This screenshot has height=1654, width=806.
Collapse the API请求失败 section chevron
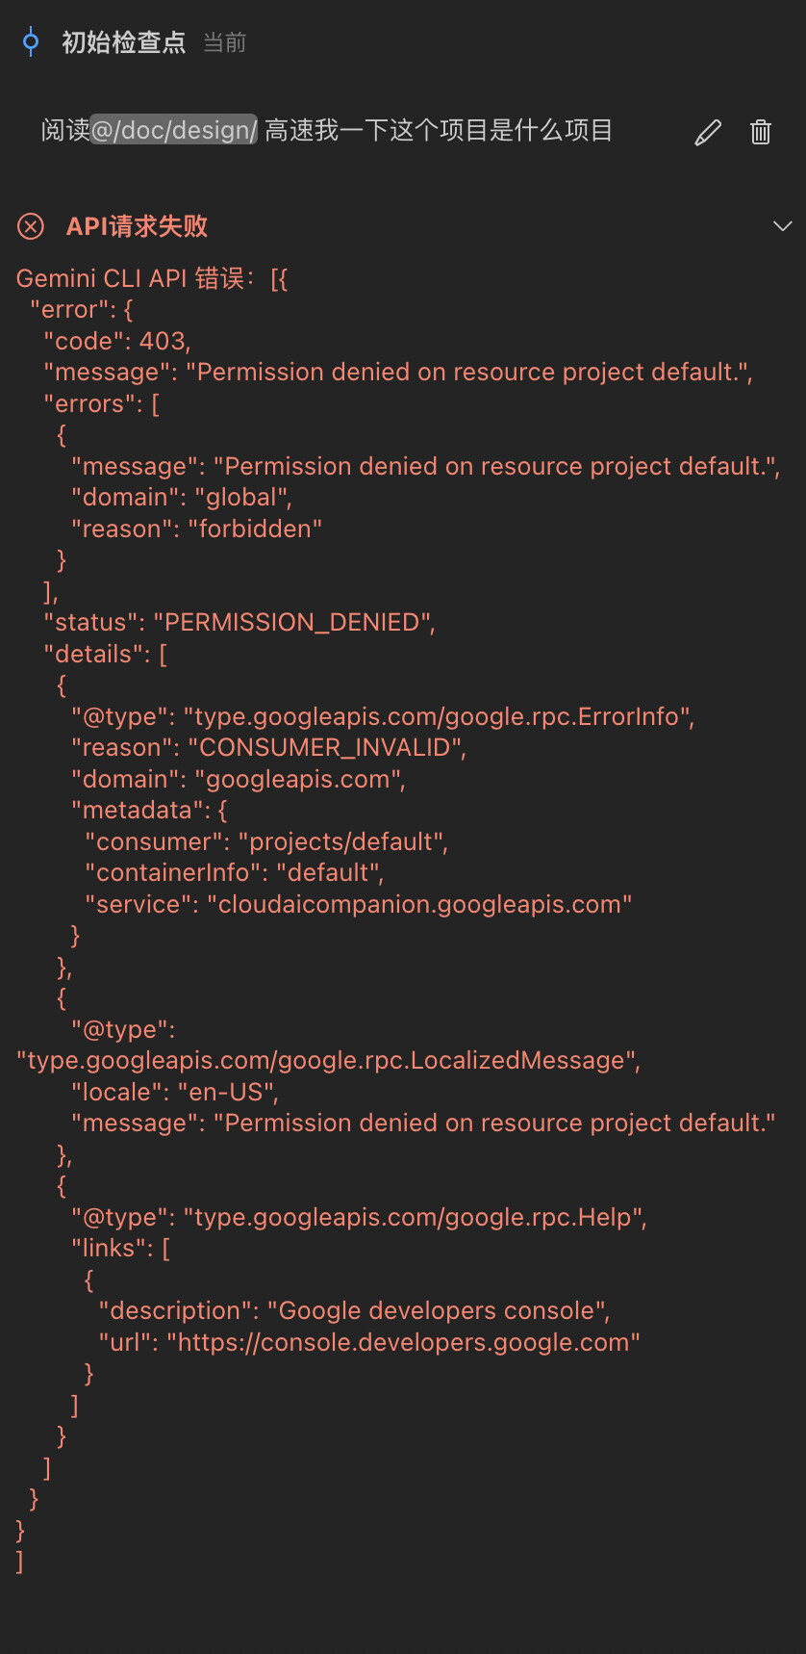coord(783,226)
